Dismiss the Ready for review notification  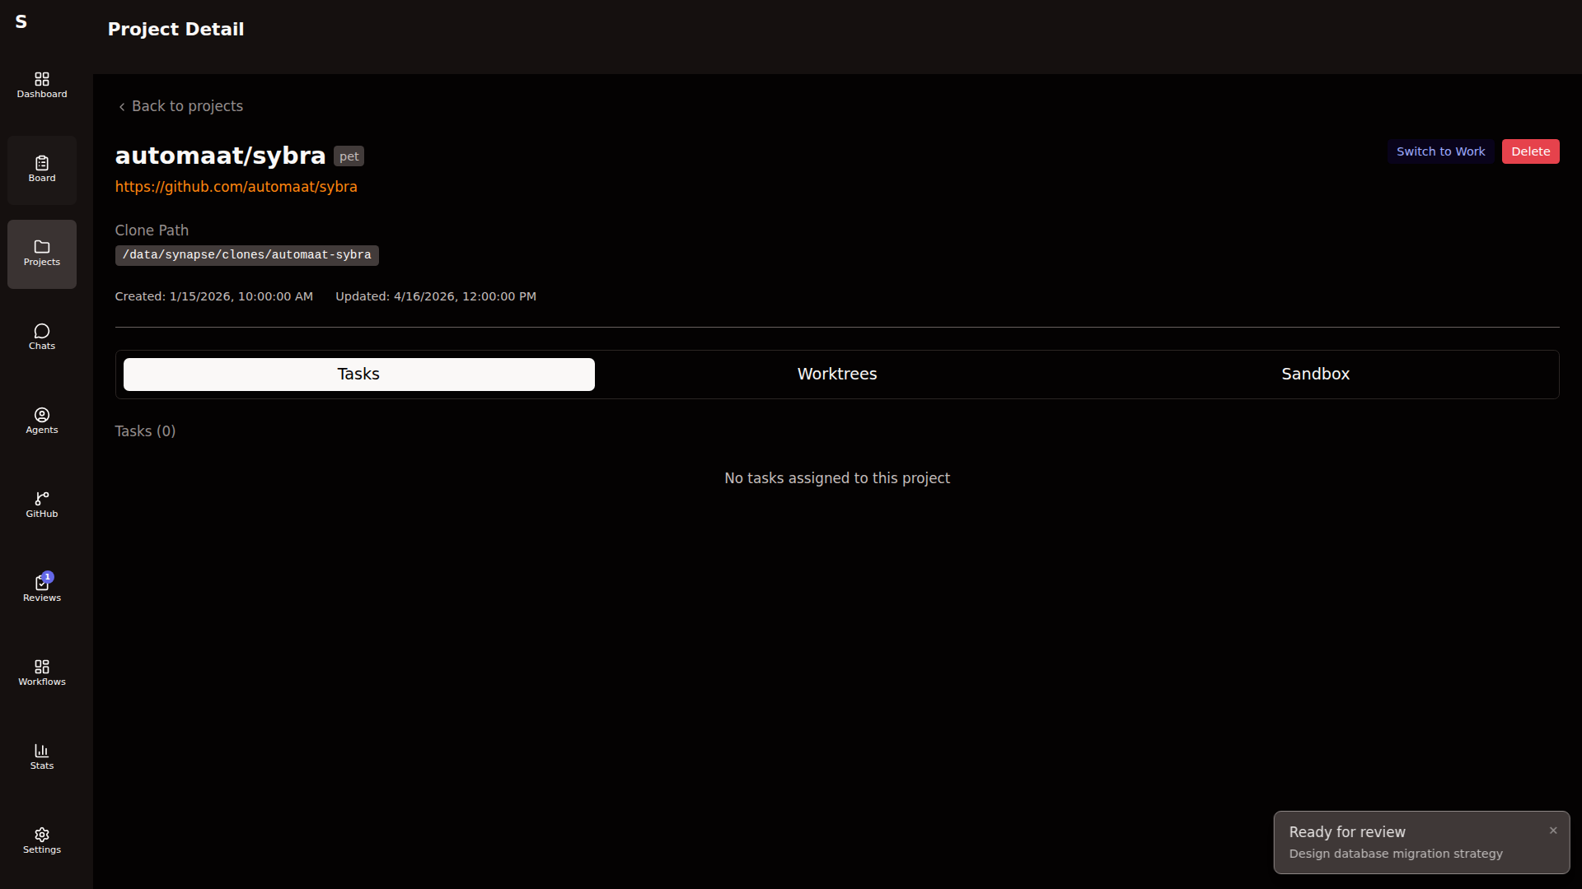click(x=1552, y=831)
